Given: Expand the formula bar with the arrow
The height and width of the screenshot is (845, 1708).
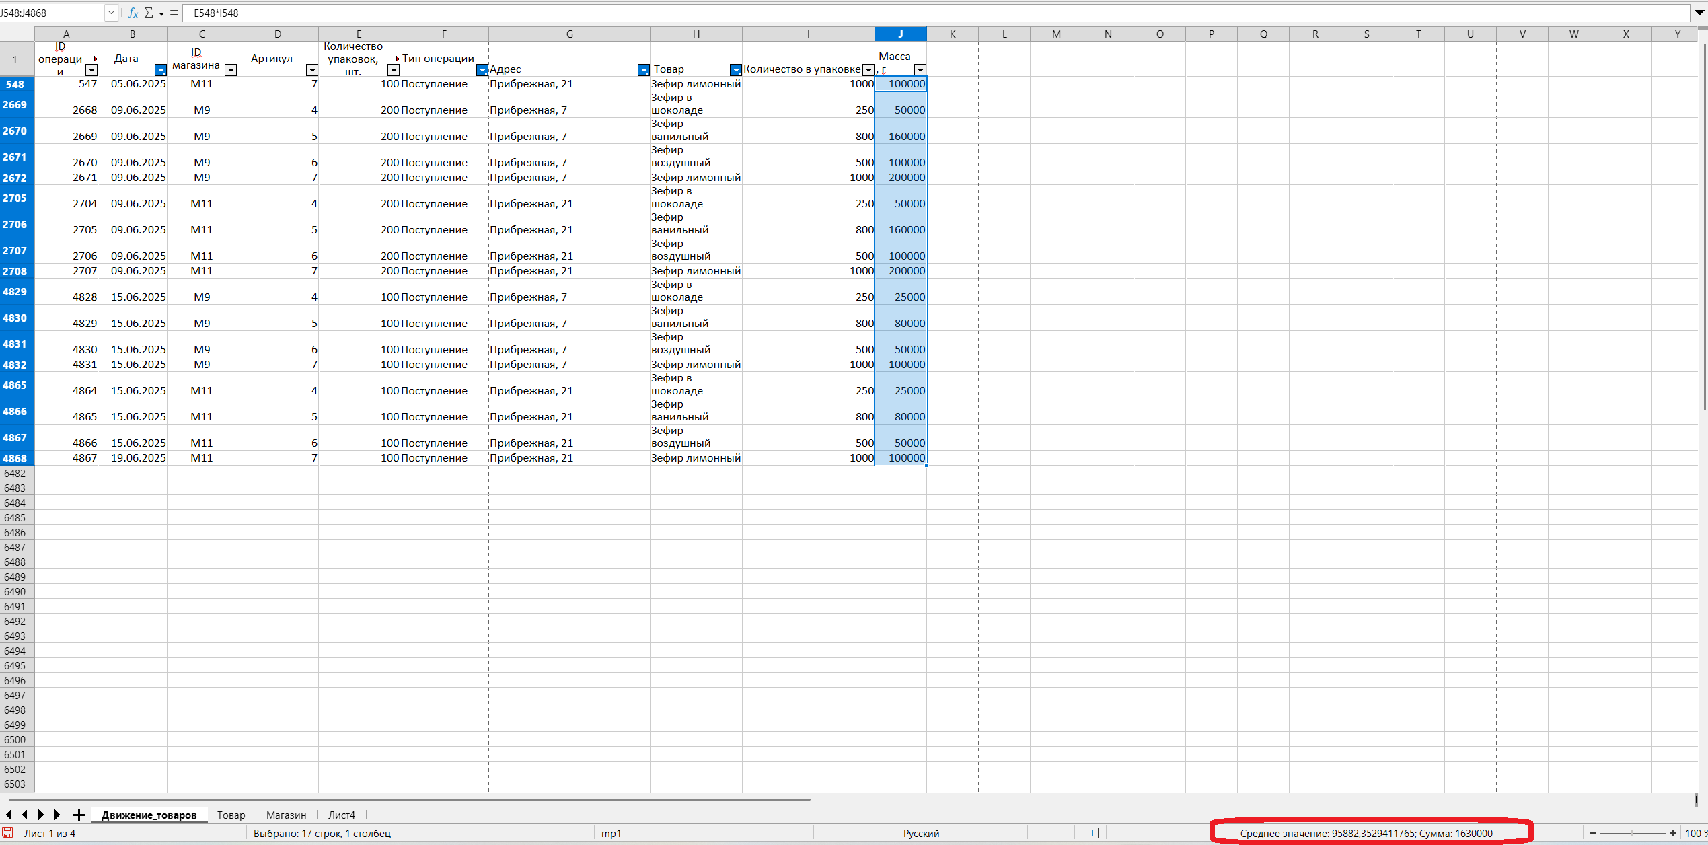Looking at the screenshot, I should pos(1699,13).
